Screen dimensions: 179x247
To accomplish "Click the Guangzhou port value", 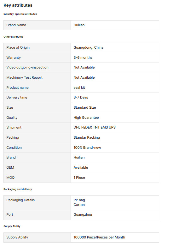I will point(83,214).
